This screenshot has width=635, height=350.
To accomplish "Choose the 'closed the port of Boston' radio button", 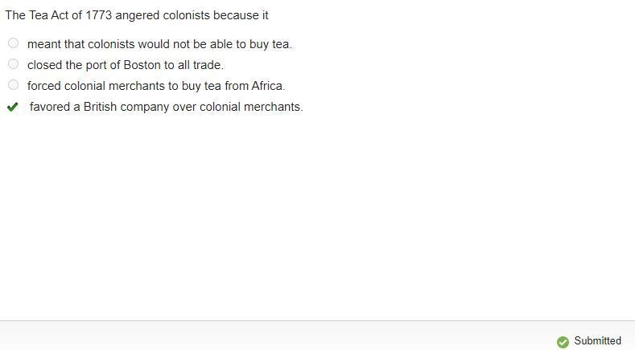I will (14, 64).
